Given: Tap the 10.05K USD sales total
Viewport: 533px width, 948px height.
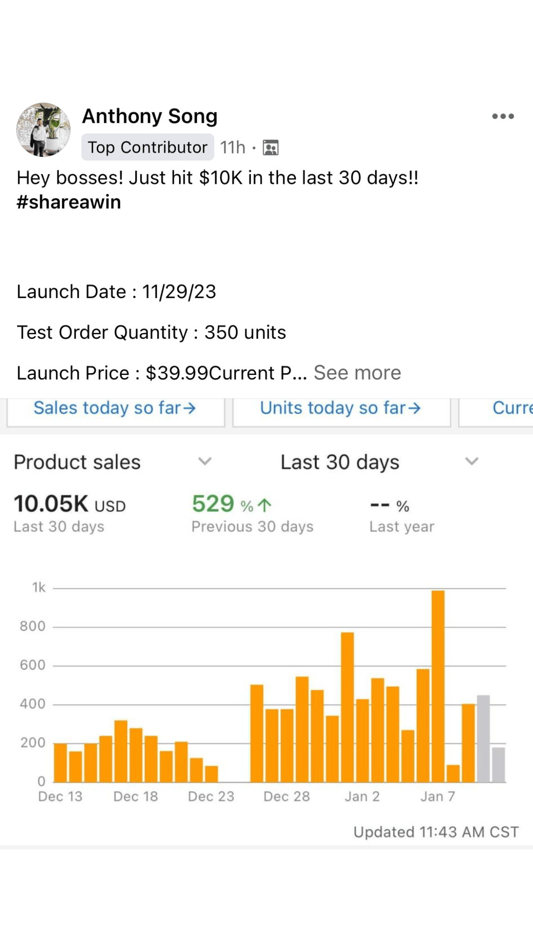Looking at the screenshot, I should [70, 504].
